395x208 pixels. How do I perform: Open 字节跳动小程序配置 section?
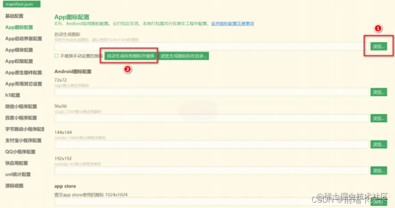[25, 129]
